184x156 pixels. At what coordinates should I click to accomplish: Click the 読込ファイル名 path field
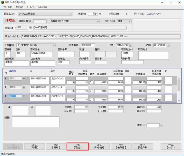click(101, 36)
